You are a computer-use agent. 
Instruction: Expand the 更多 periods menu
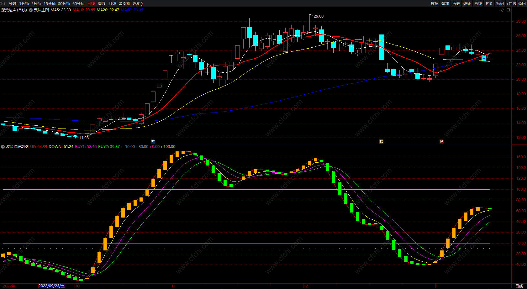[x=138, y=3]
